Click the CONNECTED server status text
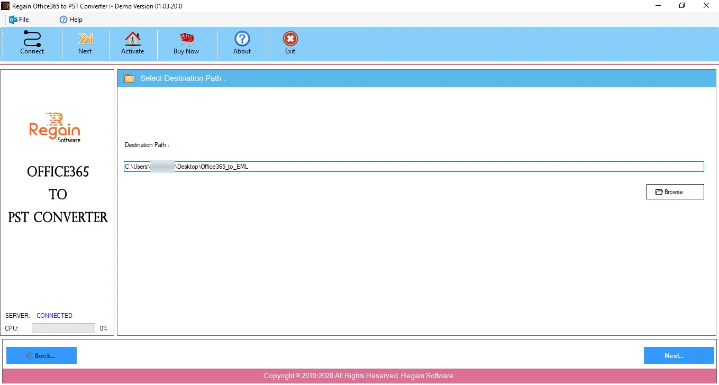Image resolution: width=719 pixels, height=385 pixels. coord(54,316)
